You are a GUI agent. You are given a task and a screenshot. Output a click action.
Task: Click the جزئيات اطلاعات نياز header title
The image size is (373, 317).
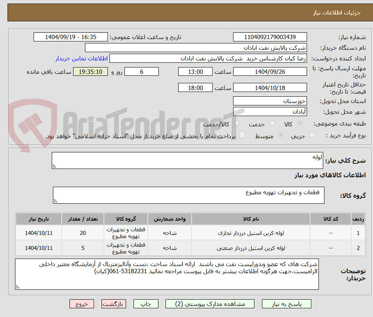tap(337, 13)
